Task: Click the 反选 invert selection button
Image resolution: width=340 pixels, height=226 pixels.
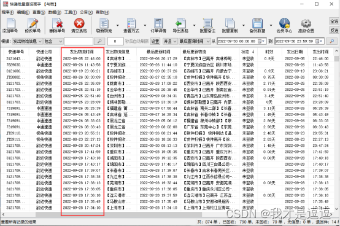Action: [334, 30]
